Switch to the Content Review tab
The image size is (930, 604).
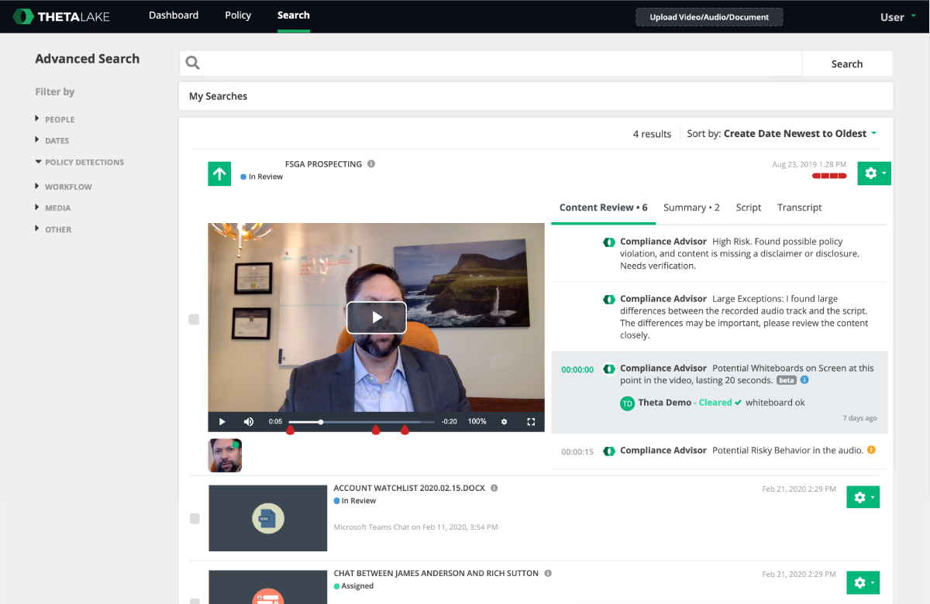603,208
